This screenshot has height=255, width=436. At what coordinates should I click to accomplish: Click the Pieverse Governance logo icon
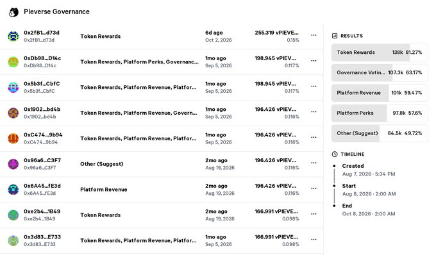click(x=13, y=12)
